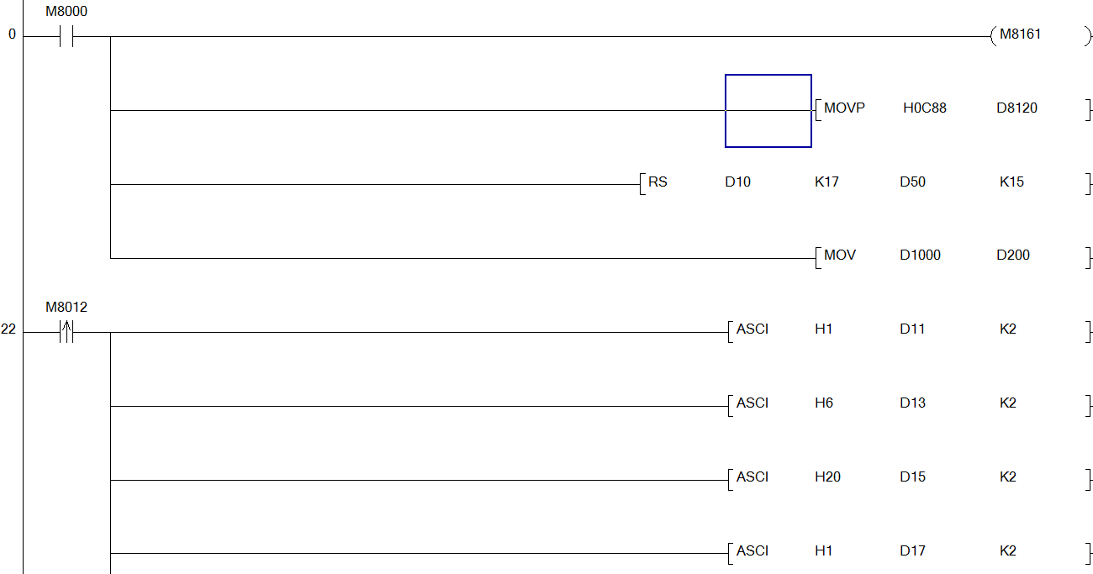1093x574 pixels.
Task: Select the ASCI instruction with H6
Action: (x=752, y=403)
